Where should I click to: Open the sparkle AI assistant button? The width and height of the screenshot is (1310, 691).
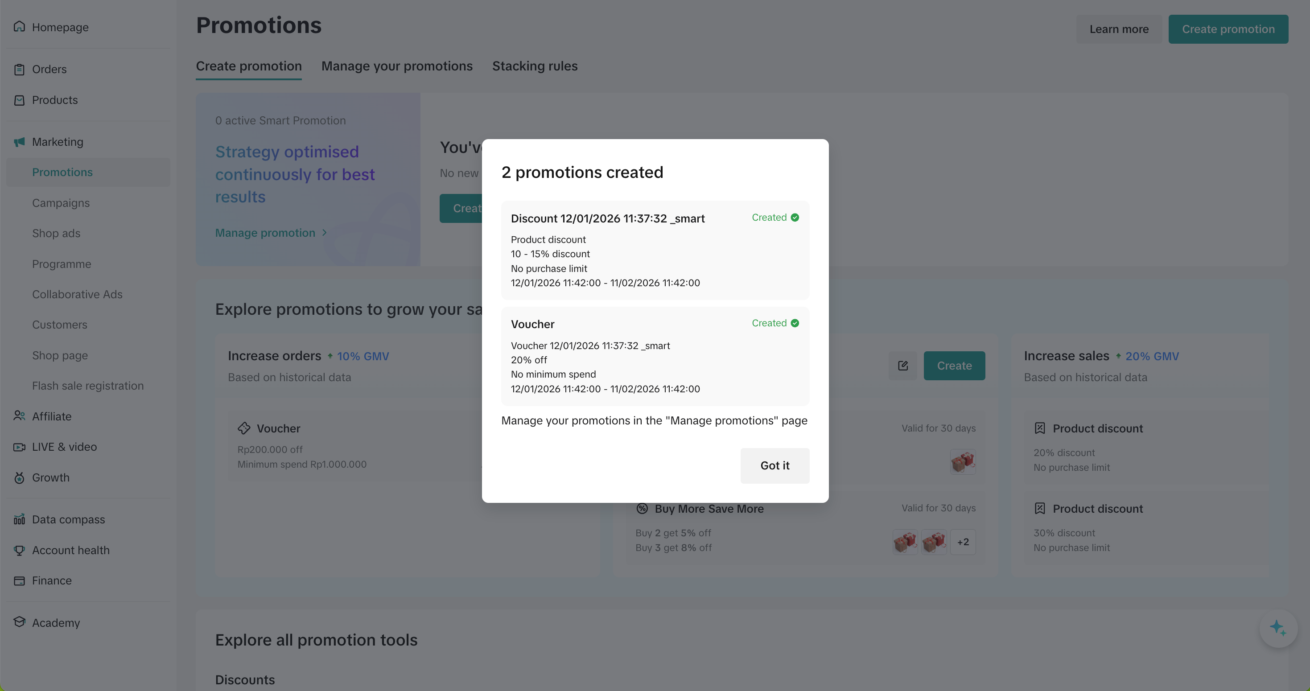coord(1278,629)
